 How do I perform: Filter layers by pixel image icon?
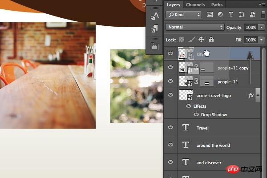(x=210, y=15)
